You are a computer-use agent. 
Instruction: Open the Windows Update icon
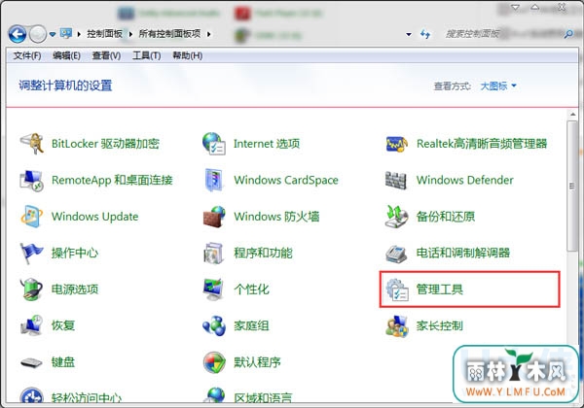click(x=32, y=217)
